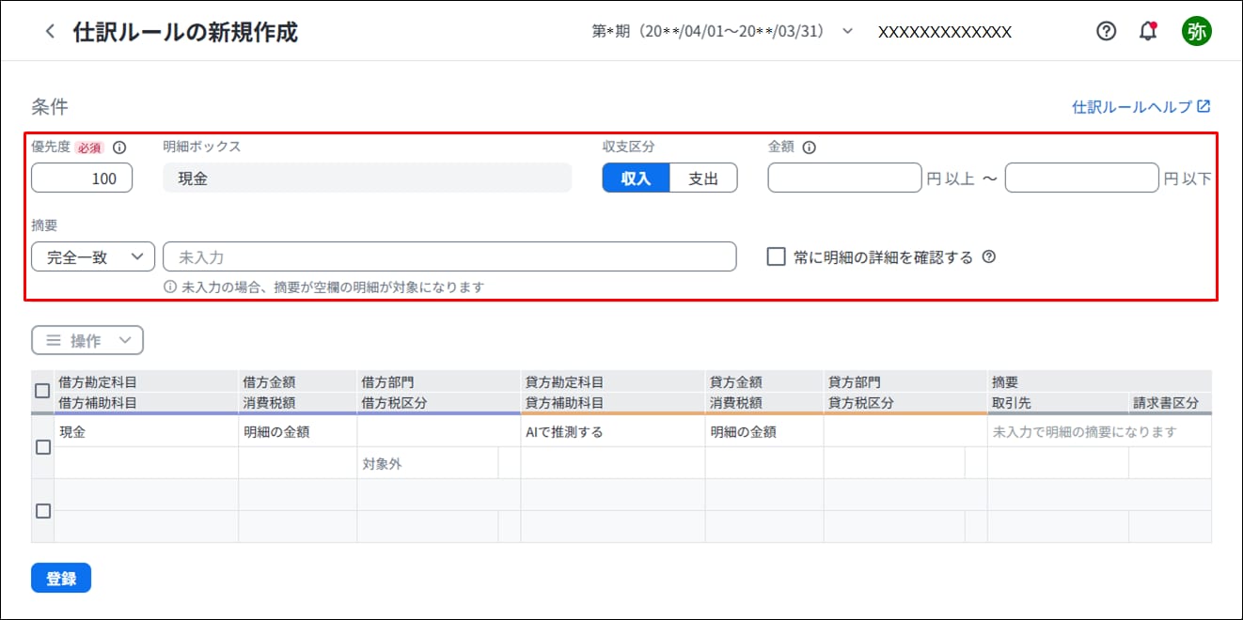
Task: Check the row checkbox for the 現金 journal line
Action: click(x=42, y=447)
